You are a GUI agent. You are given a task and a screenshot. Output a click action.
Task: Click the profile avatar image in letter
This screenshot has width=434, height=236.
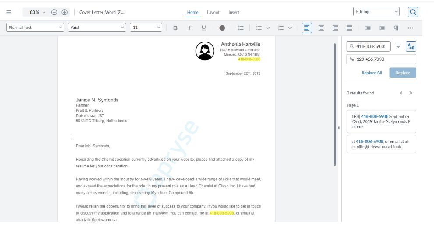(x=205, y=51)
